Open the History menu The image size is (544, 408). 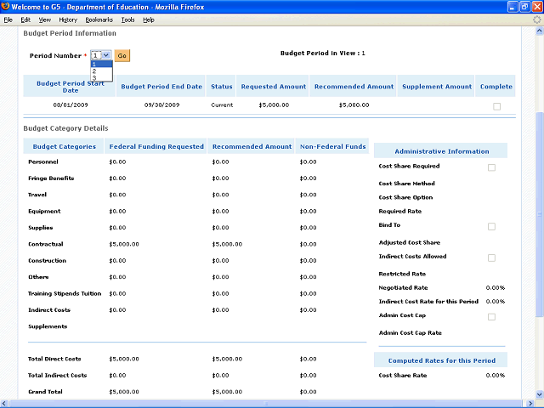click(x=68, y=19)
